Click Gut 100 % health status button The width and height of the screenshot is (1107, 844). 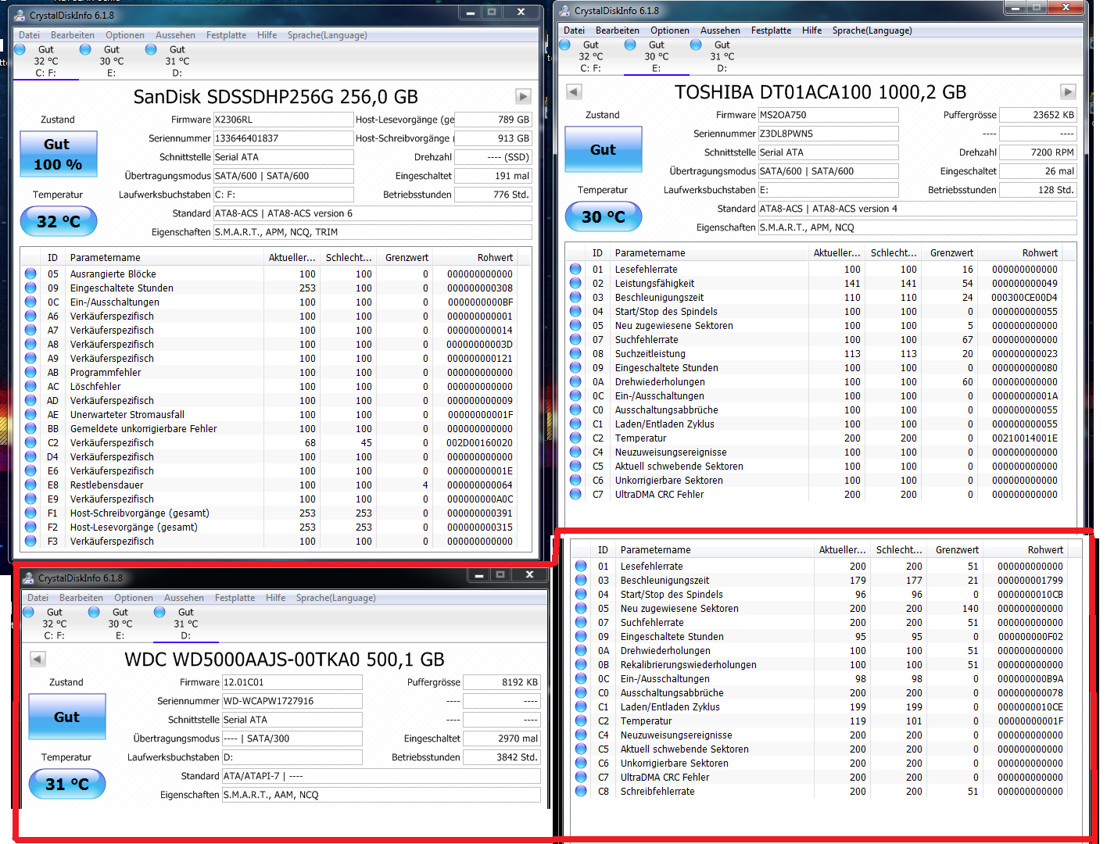(x=59, y=154)
